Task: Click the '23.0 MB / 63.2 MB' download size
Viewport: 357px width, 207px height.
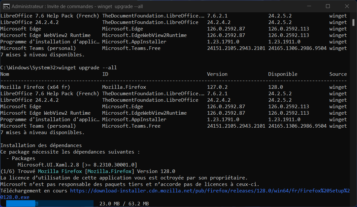Action: point(124,203)
